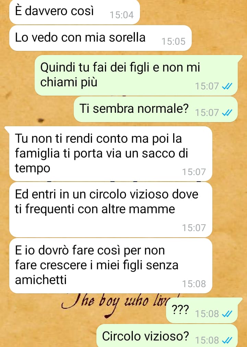Tap the 'E io dovrò fare così' message

tap(111, 265)
